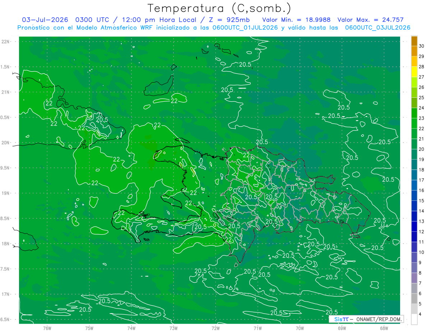The image size is (431, 333).
Task: Click the blue legend swatch between 13 and 14
Action: pos(414,216)
